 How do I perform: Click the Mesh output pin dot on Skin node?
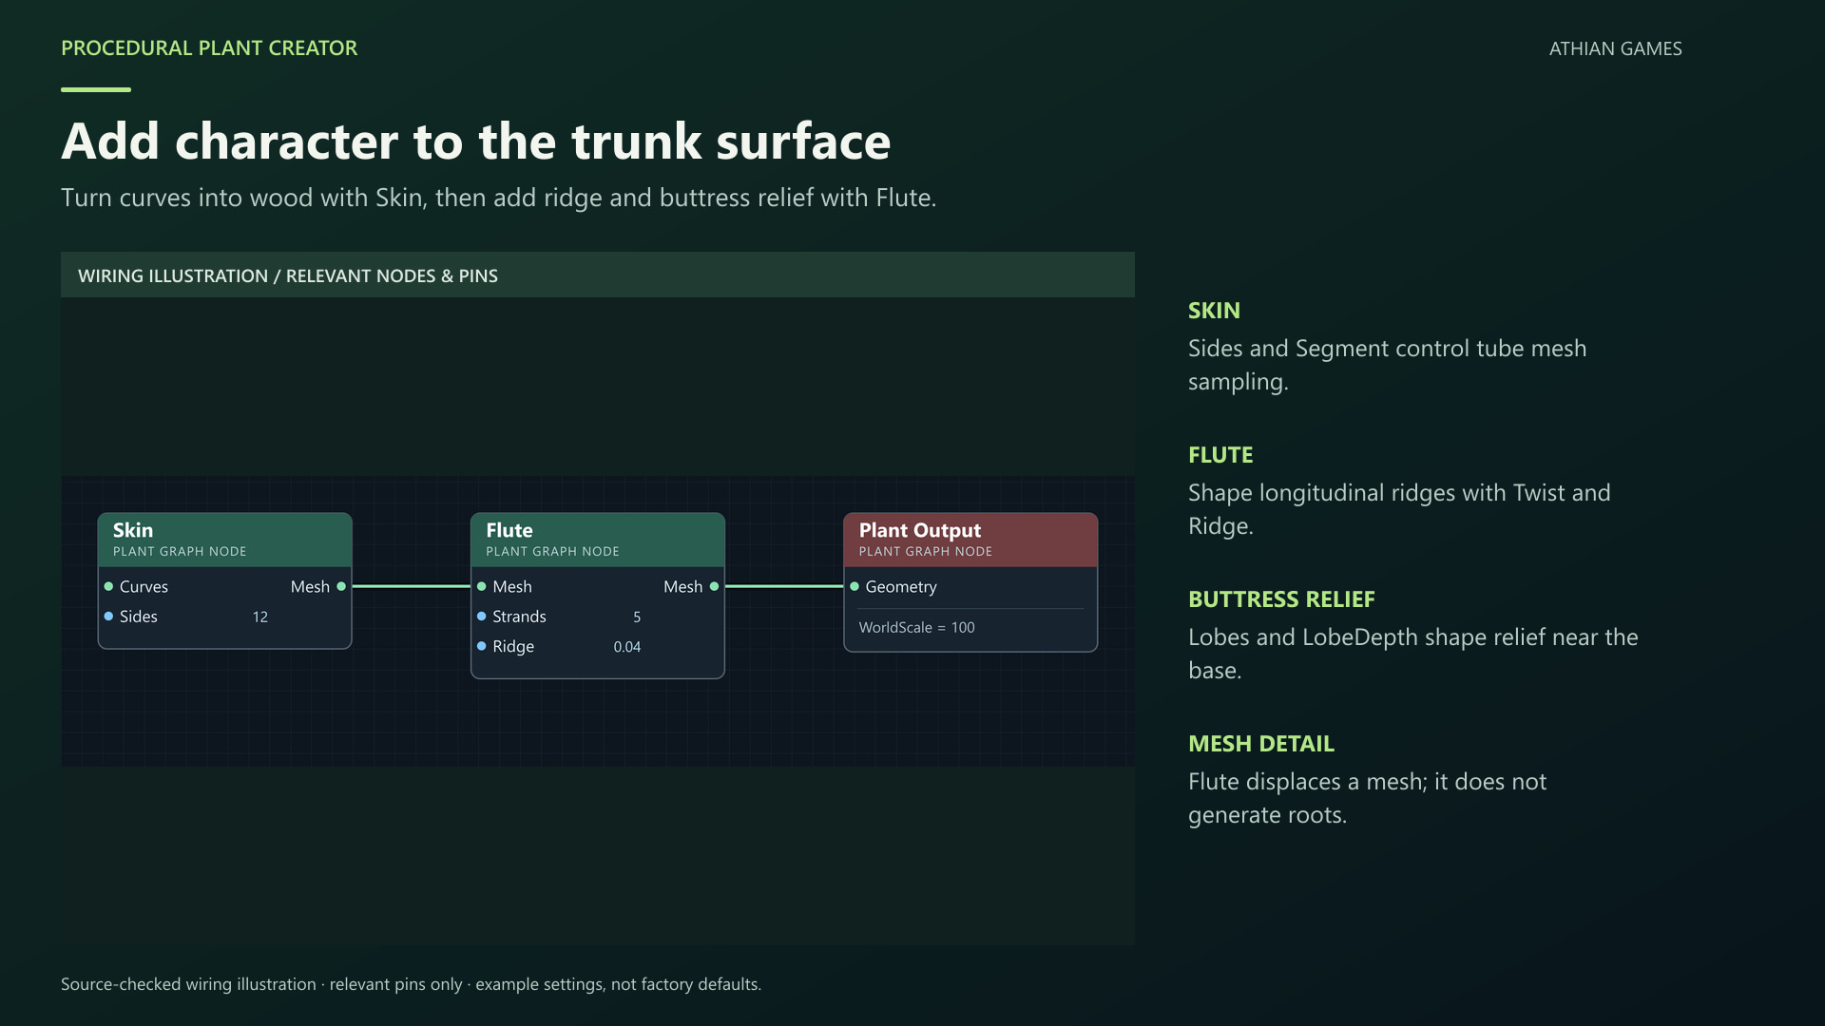click(x=341, y=586)
